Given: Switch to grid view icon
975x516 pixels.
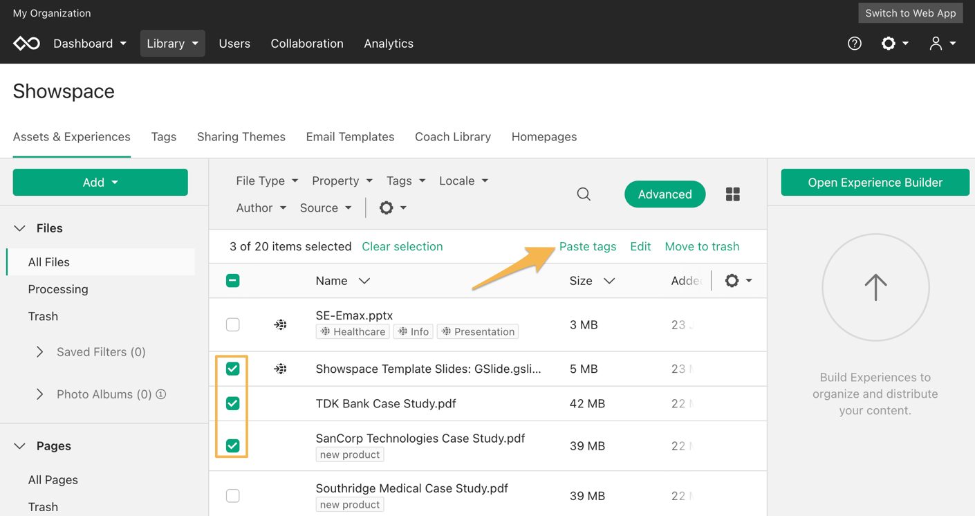Looking at the screenshot, I should [733, 194].
